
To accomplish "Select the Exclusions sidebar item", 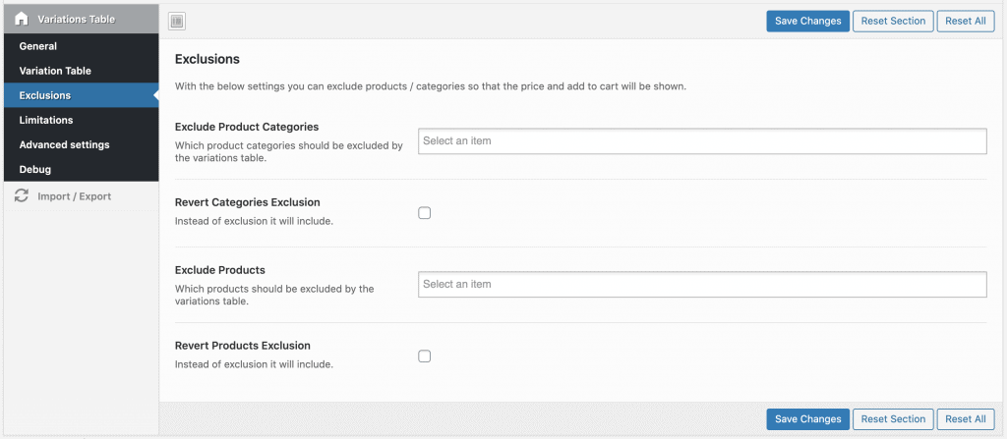I will click(x=45, y=95).
